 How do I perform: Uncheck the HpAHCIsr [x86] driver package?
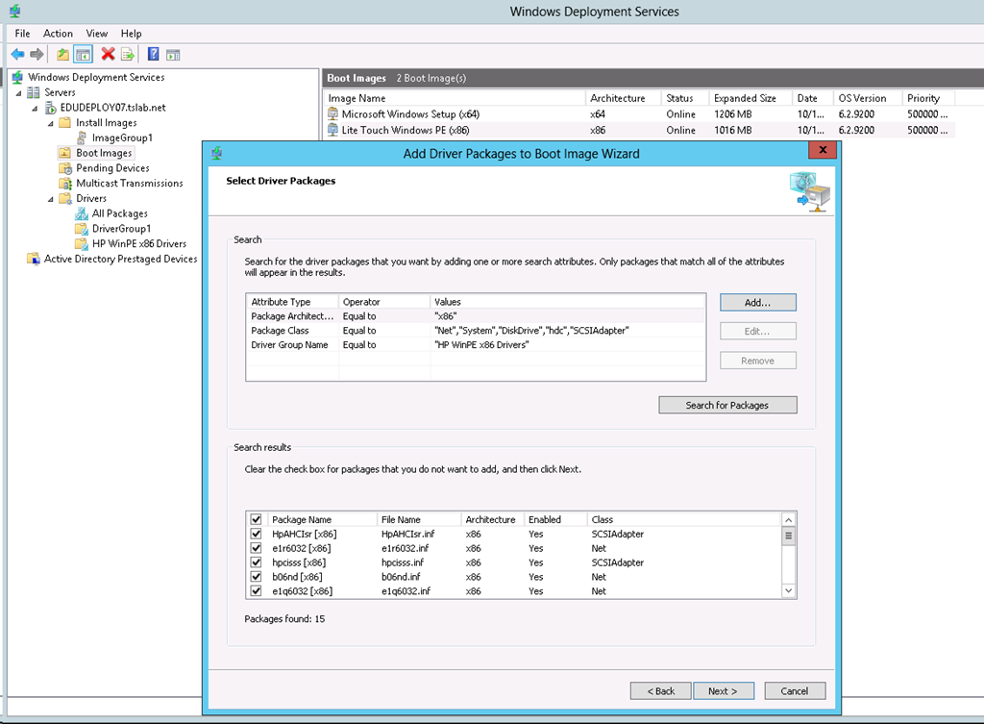(256, 534)
